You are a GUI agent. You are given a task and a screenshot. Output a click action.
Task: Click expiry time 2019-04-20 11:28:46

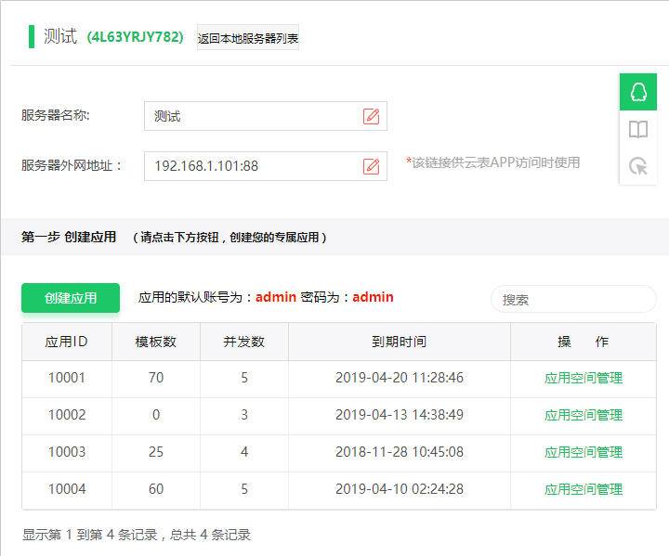pyautogui.click(x=400, y=378)
